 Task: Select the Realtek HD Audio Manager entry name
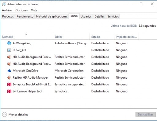coord(30,77)
